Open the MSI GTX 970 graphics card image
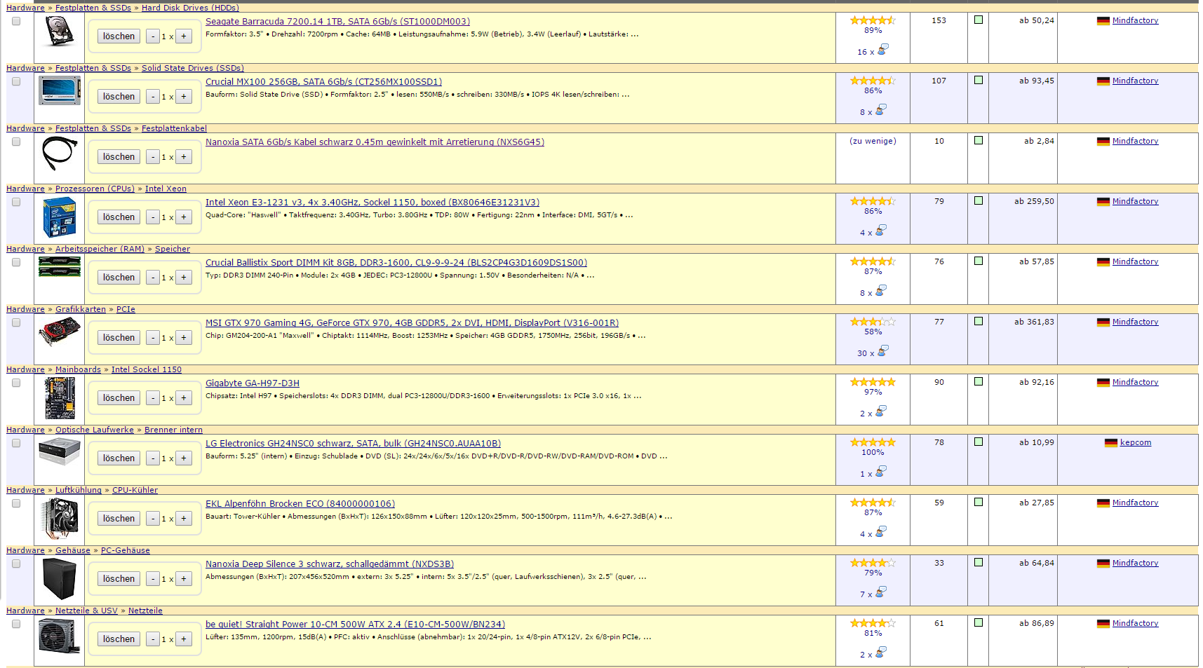This screenshot has height=668, width=1203. tap(60, 332)
